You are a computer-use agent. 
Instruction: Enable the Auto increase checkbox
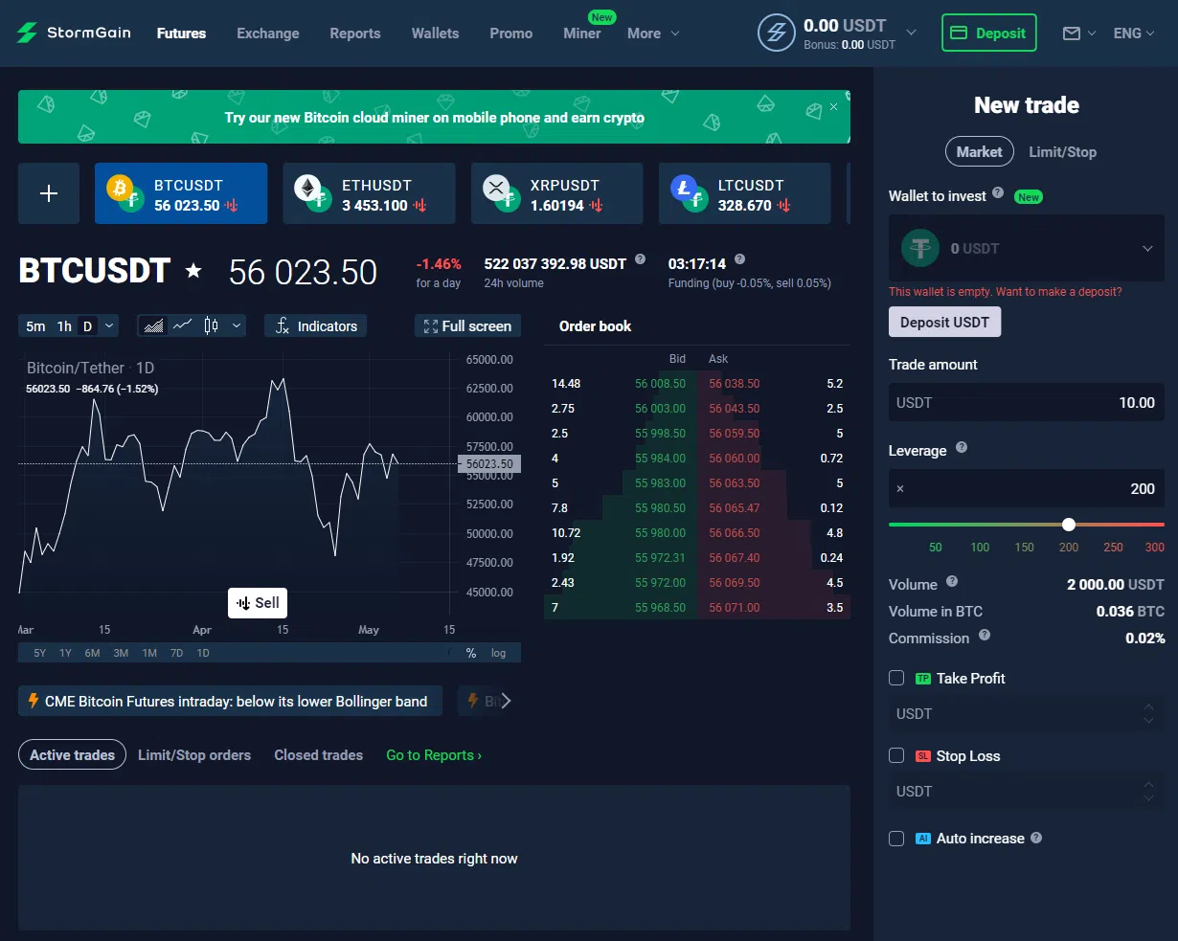(x=896, y=839)
